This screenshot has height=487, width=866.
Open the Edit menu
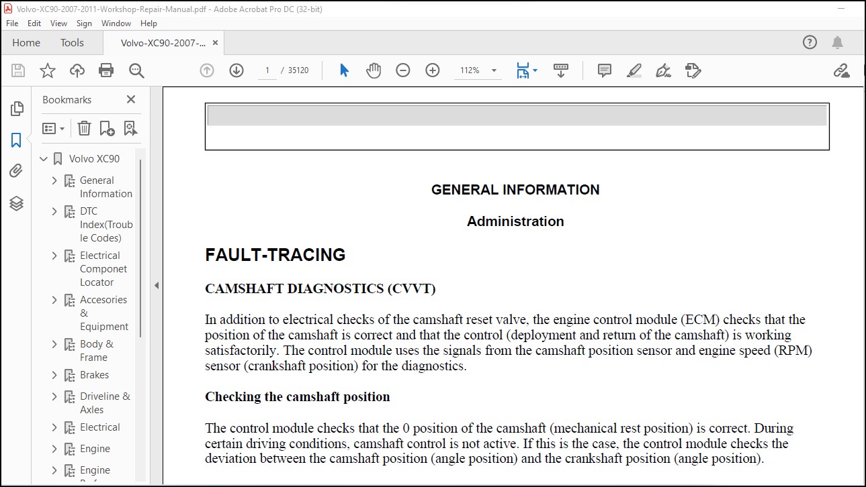[34, 23]
